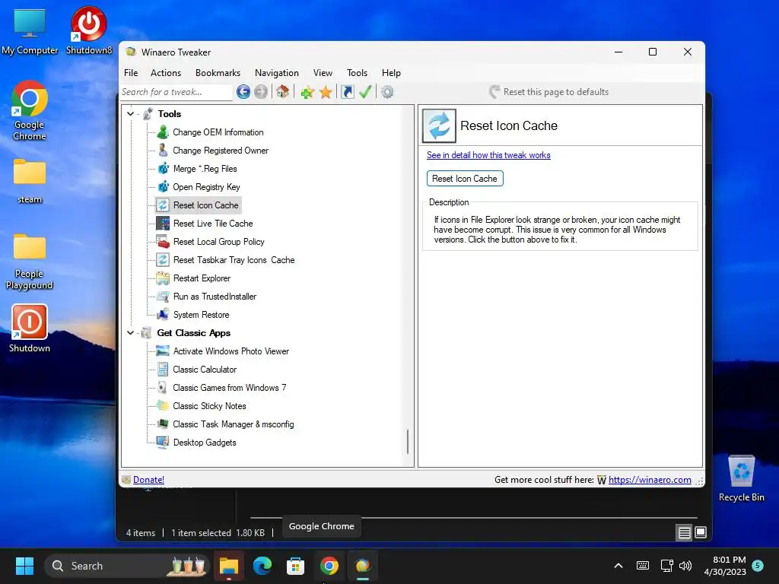Click Winaero Tweaker taskbar icon
779x584 pixels.
363,566
